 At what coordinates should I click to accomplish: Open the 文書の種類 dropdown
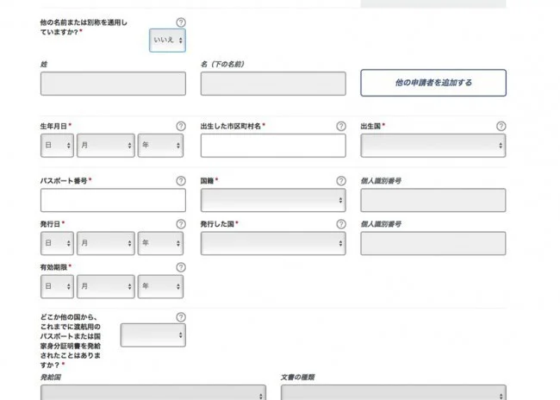pyautogui.click(x=394, y=392)
